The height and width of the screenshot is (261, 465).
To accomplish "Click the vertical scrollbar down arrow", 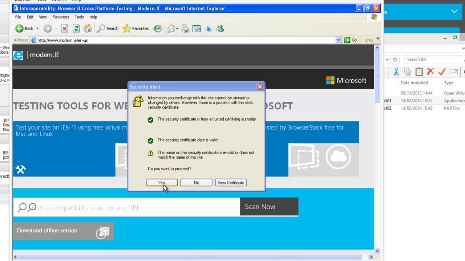I will click(x=377, y=250).
